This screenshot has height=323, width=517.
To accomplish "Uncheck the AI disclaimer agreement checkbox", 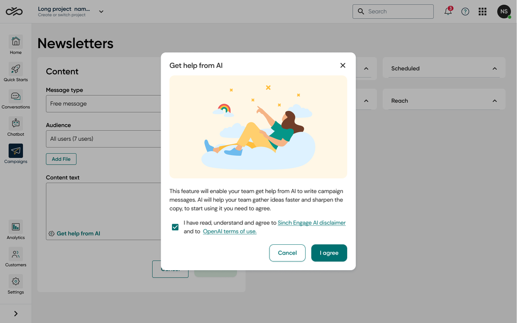I will 175,227.
